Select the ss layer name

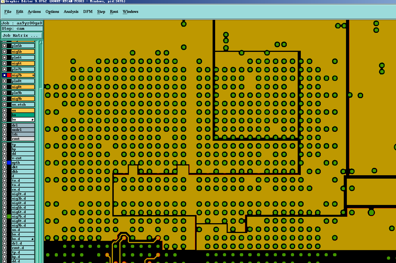point(23,110)
